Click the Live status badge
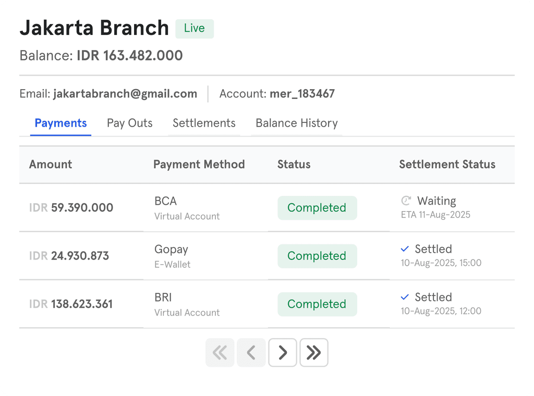Screen dimensions: 534x396 coord(195,29)
